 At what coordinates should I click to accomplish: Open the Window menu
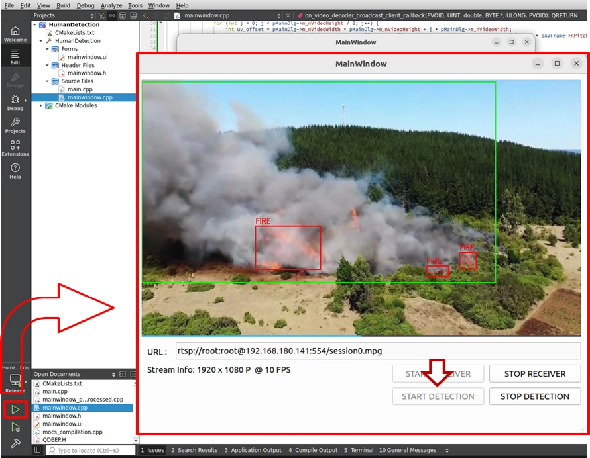point(159,5)
